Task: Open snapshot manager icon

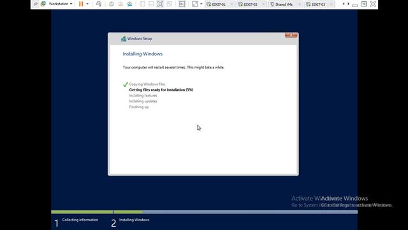Action: [129, 4]
